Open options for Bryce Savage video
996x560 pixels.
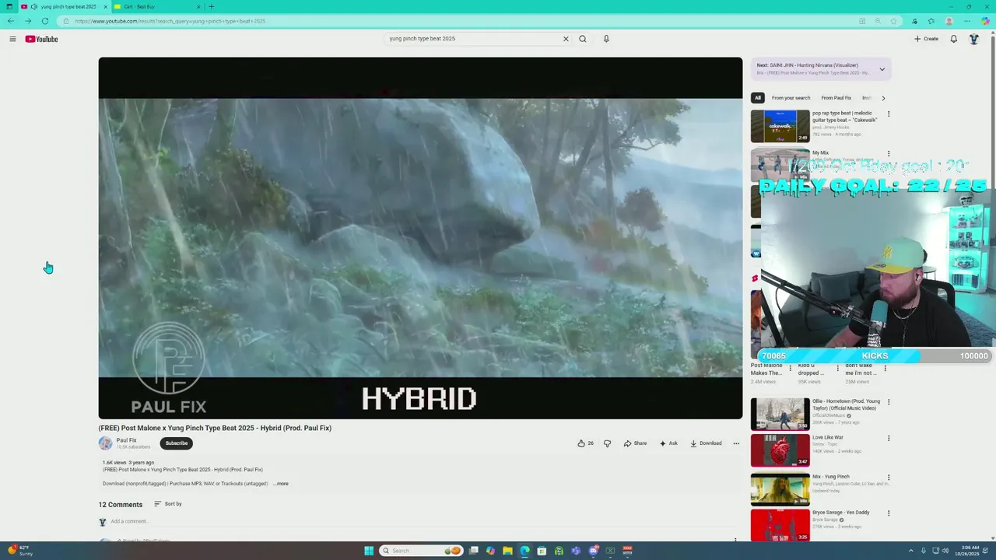point(889,513)
